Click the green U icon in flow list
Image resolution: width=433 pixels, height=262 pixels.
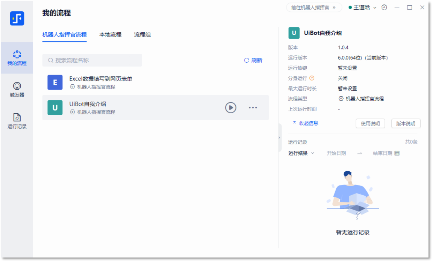(55, 108)
